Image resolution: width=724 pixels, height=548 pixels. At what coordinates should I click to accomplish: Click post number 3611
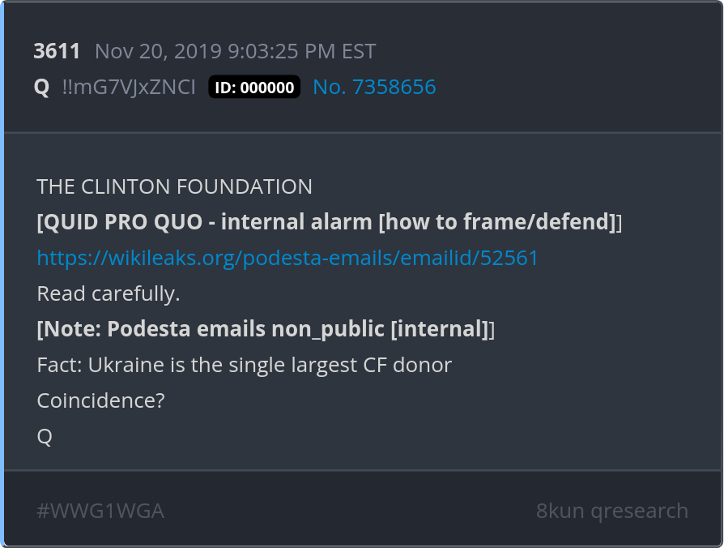tap(57, 52)
